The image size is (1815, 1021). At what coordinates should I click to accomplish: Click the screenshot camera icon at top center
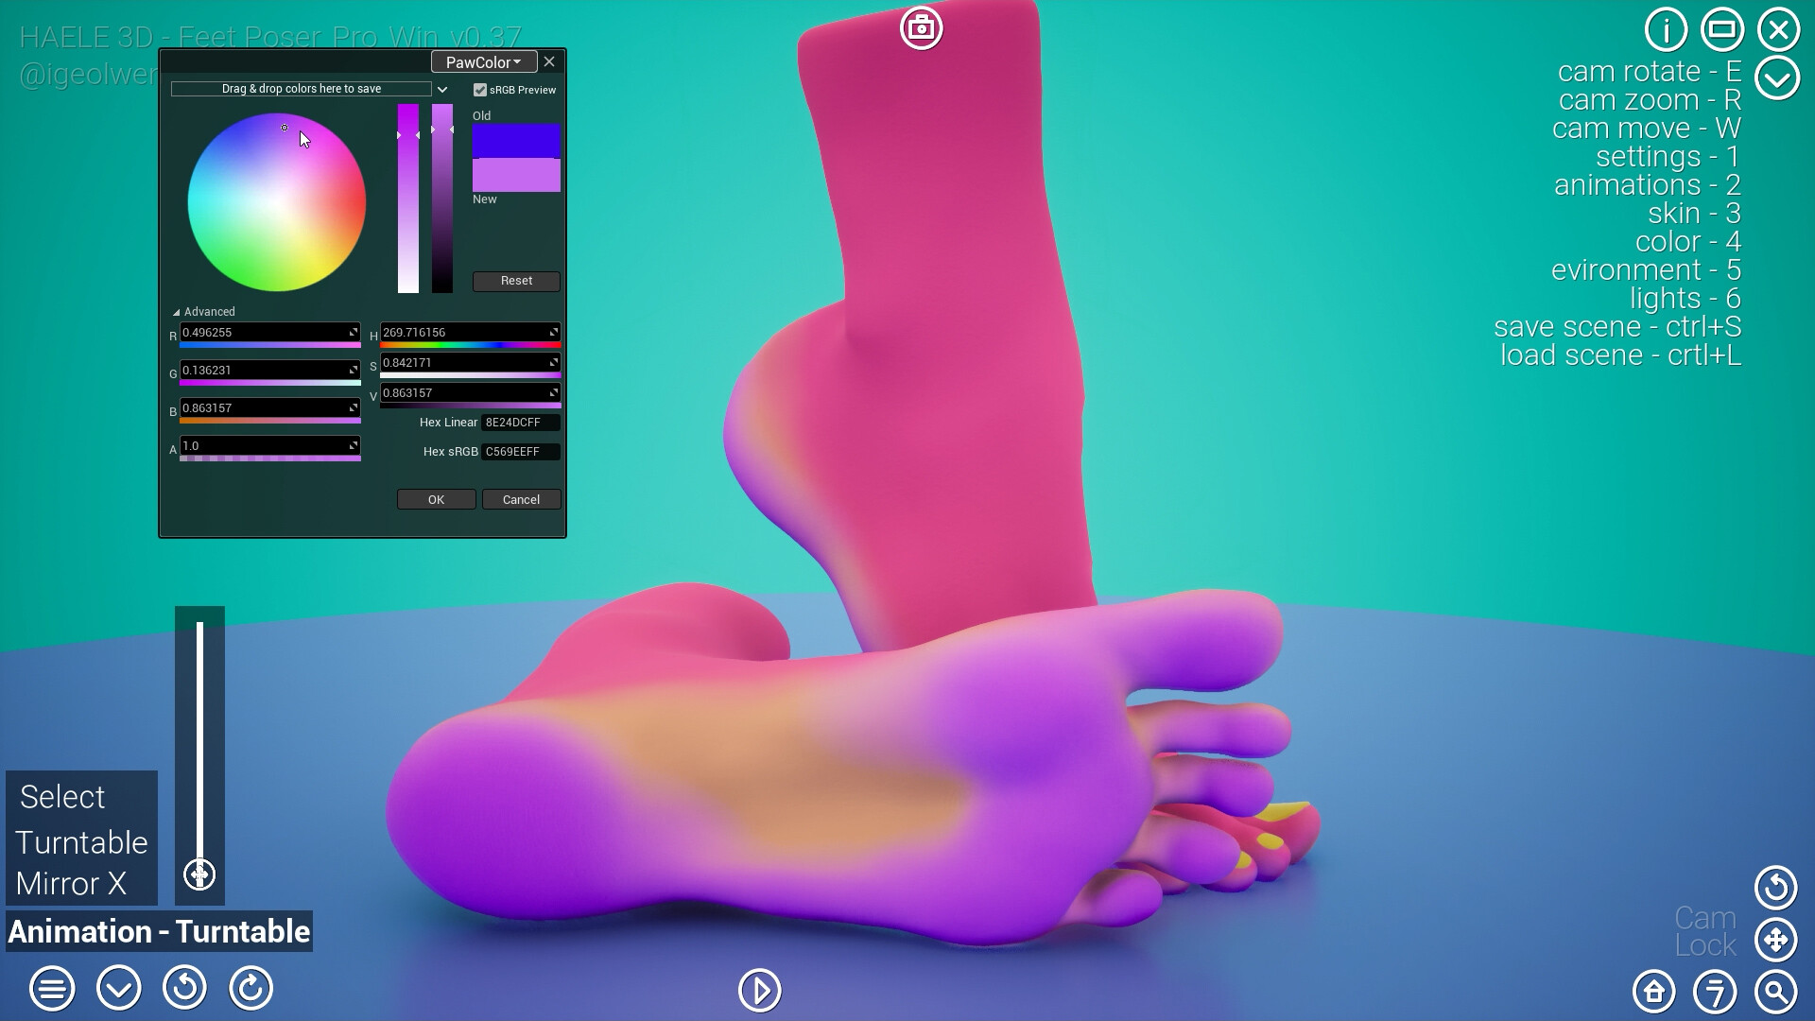[x=921, y=28]
